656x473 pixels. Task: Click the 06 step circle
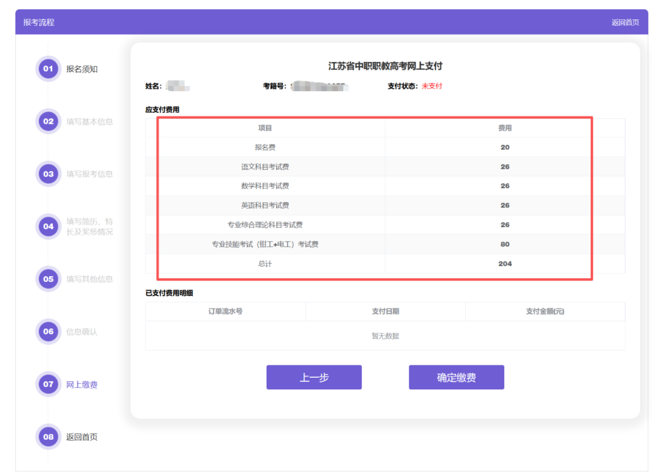point(48,332)
